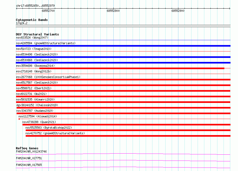Screen dimensions: 238x171
Task: Click the blue bar under nsv4265584
Action: (123, 46)
